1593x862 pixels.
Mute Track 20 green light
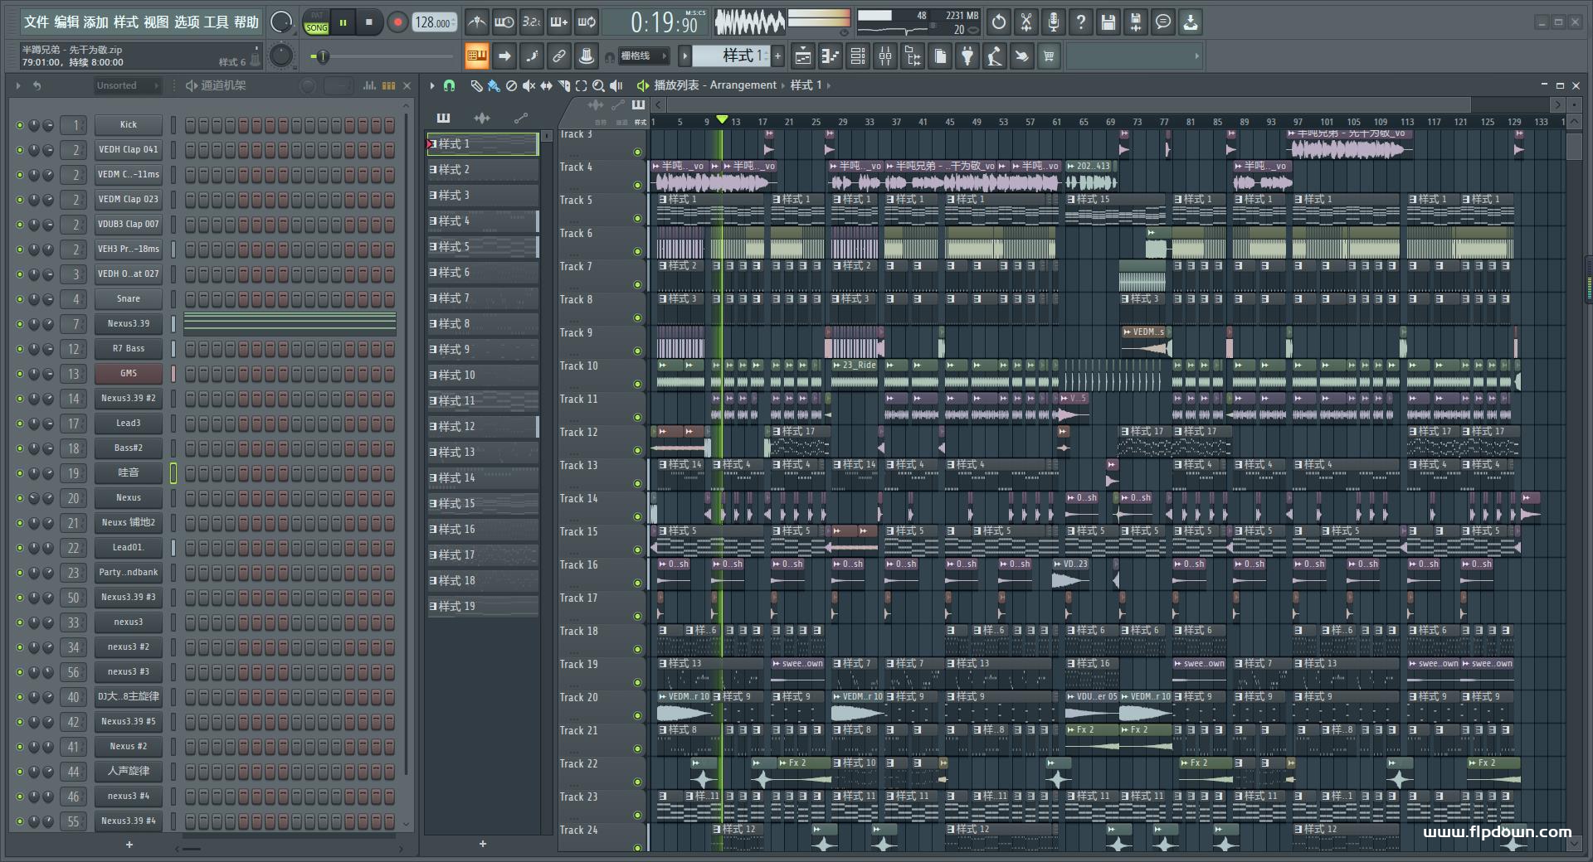637,716
